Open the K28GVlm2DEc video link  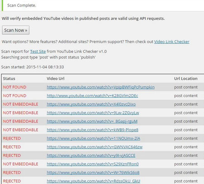(x=92, y=96)
